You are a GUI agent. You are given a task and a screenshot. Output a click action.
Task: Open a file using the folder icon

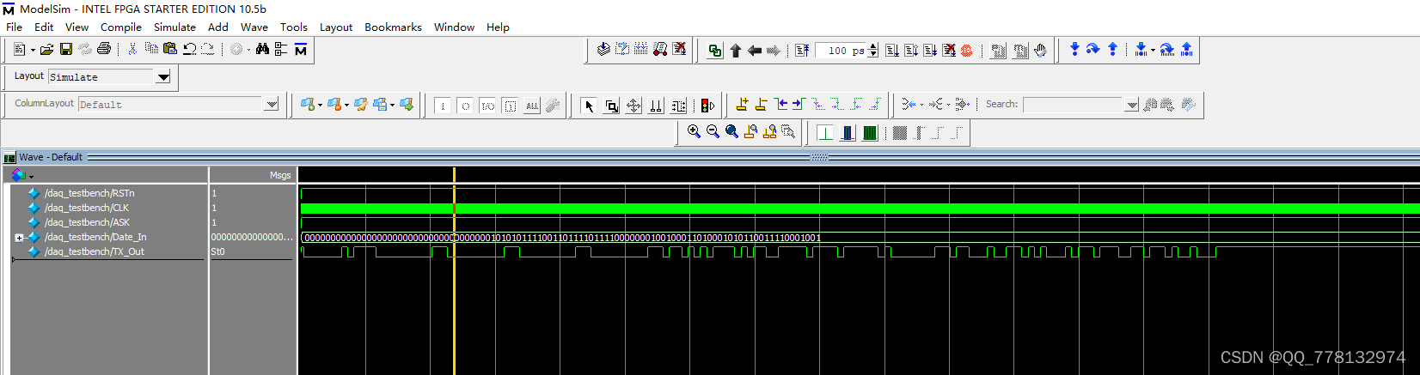click(x=47, y=50)
